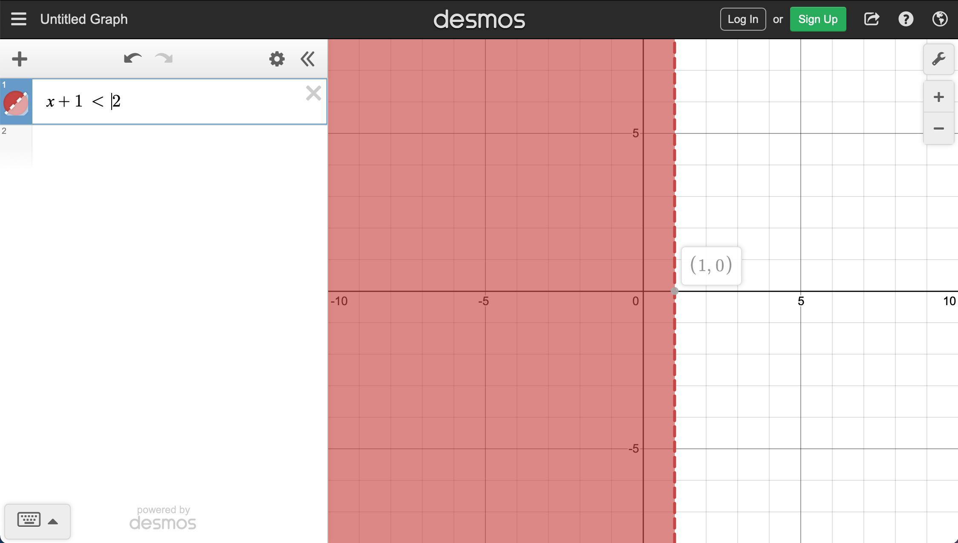The height and width of the screenshot is (543, 958).
Task: Delete expression 1 with X
Action: click(313, 93)
